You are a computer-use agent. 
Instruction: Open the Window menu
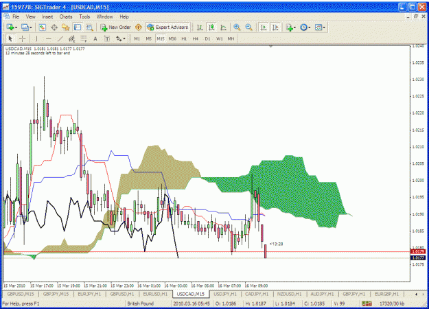(x=105, y=16)
